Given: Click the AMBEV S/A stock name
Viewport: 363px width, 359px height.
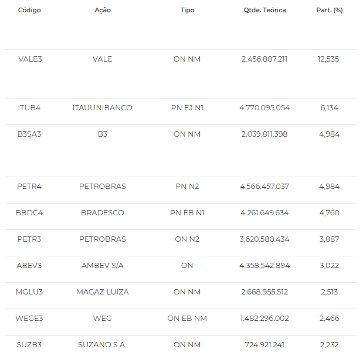Looking at the screenshot, I should (103, 265).
